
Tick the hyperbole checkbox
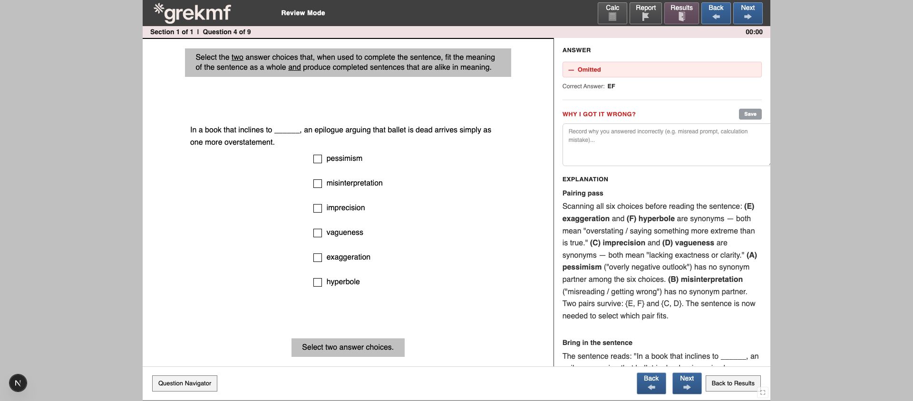318,282
